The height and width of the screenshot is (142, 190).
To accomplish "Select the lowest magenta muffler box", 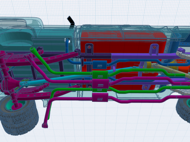I will [100, 97].
